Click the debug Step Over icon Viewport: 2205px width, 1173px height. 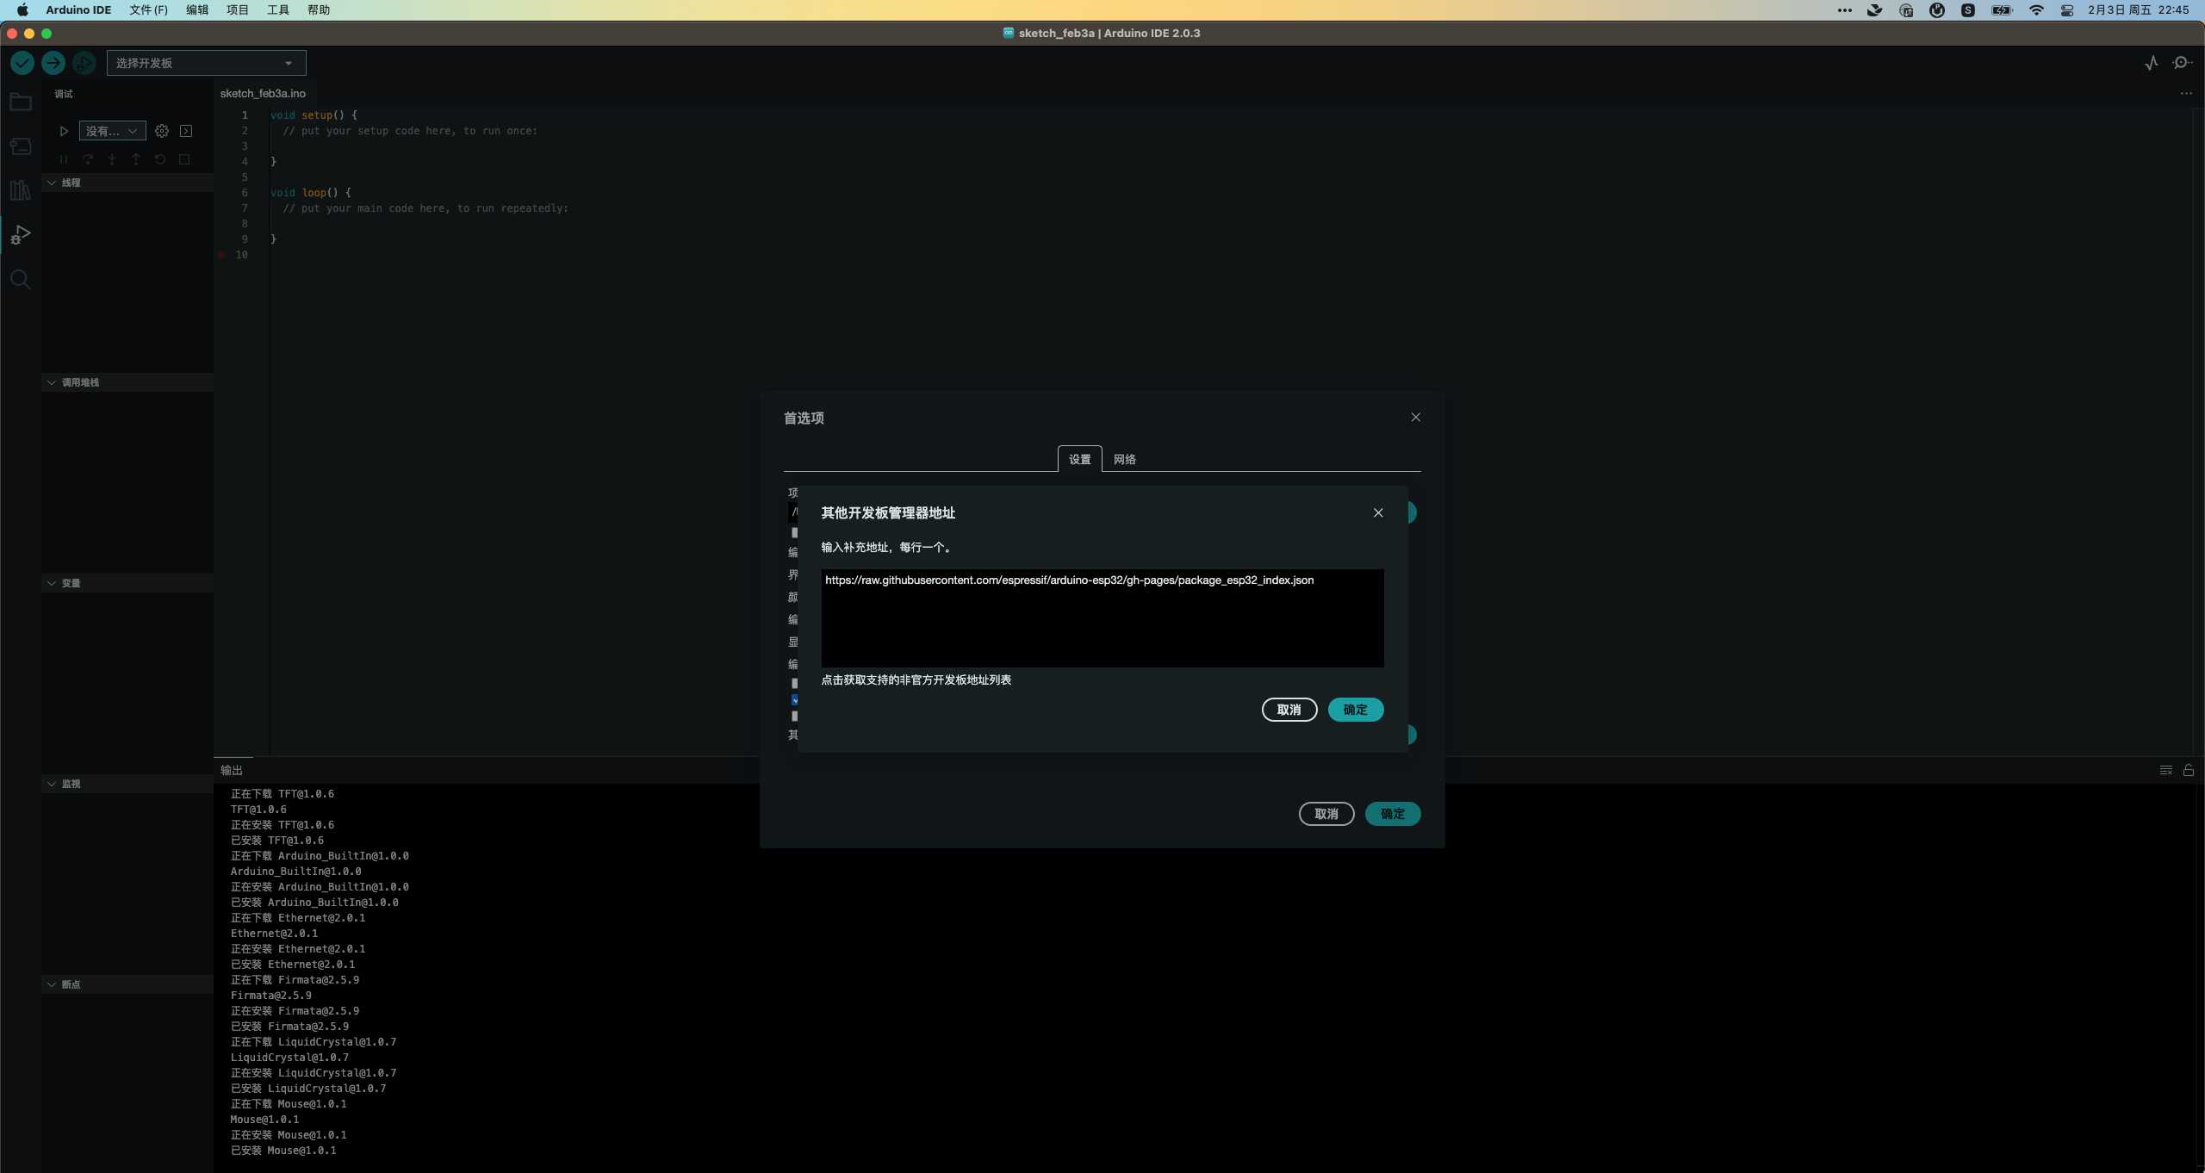[x=88, y=159]
